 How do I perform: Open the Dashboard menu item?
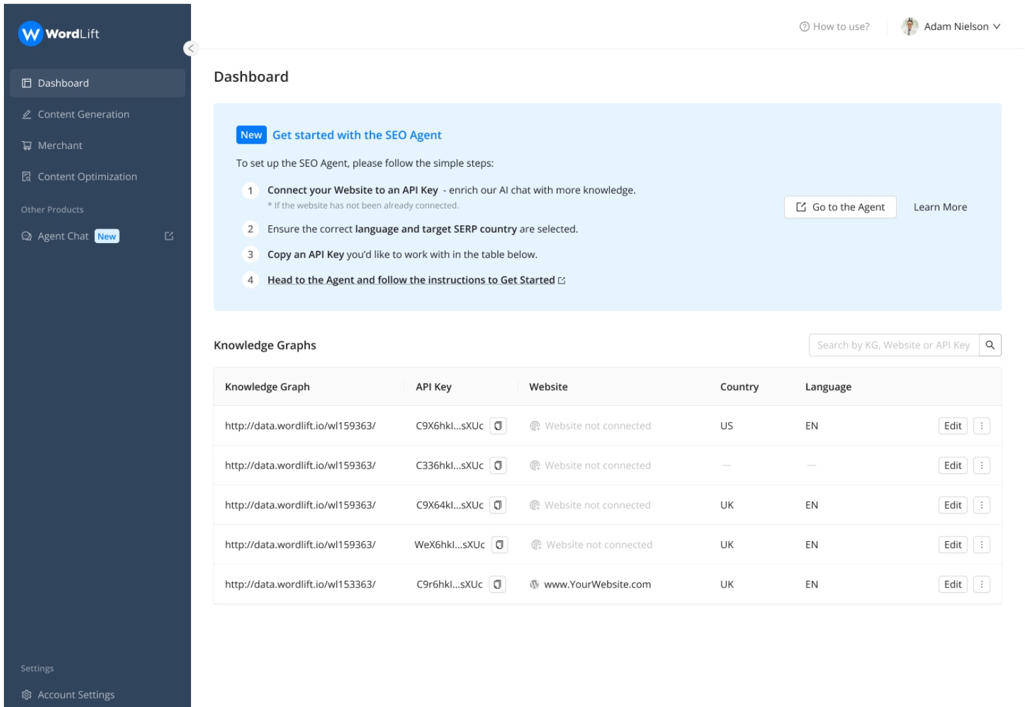click(97, 83)
